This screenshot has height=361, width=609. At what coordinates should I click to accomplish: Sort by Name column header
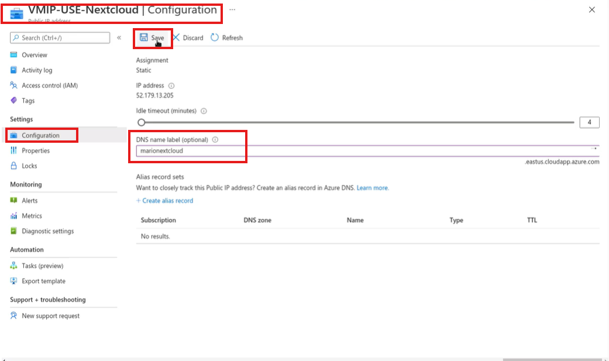pos(355,220)
